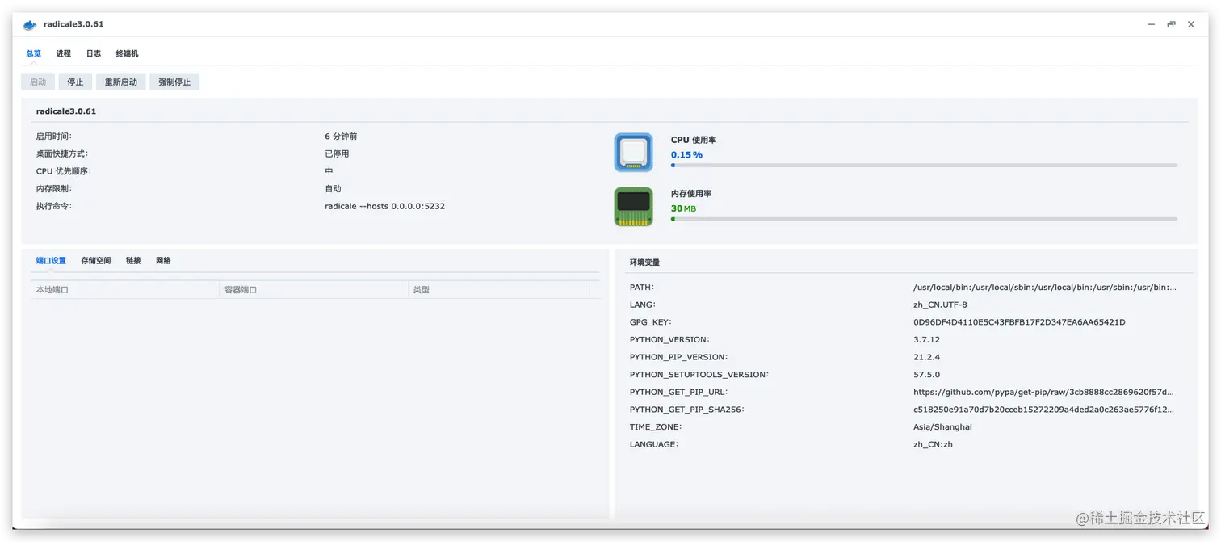Click the CPU priority value '中'
1221x542 pixels.
click(x=329, y=171)
